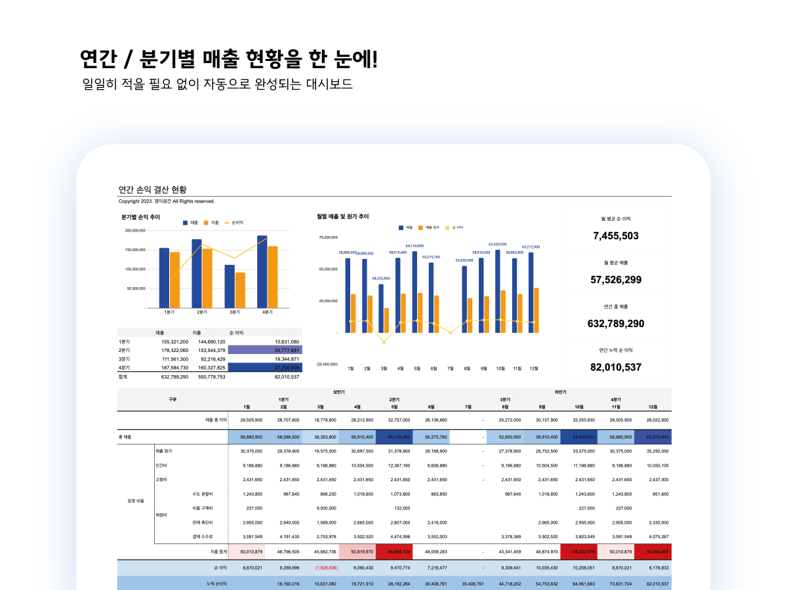The height and width of the screenshot is (590, 787).
Task: Click the 순 이익 legend dot in monthly chart
Action: tap(447, 227)
